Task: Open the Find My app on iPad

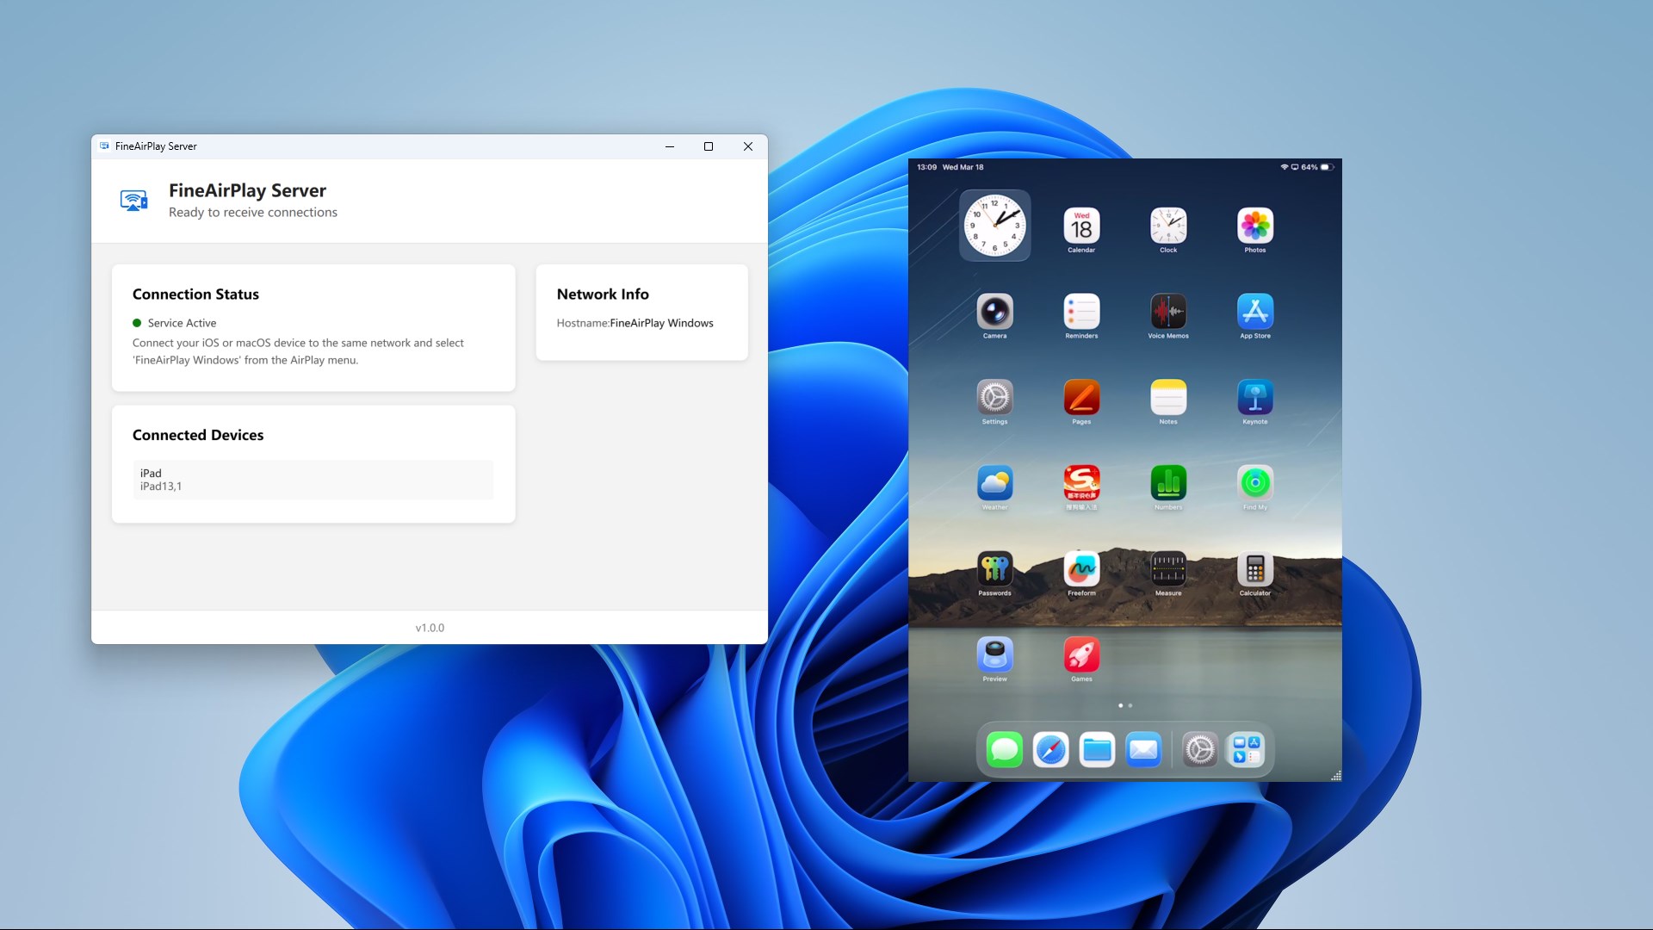Action: point(1255,483)
